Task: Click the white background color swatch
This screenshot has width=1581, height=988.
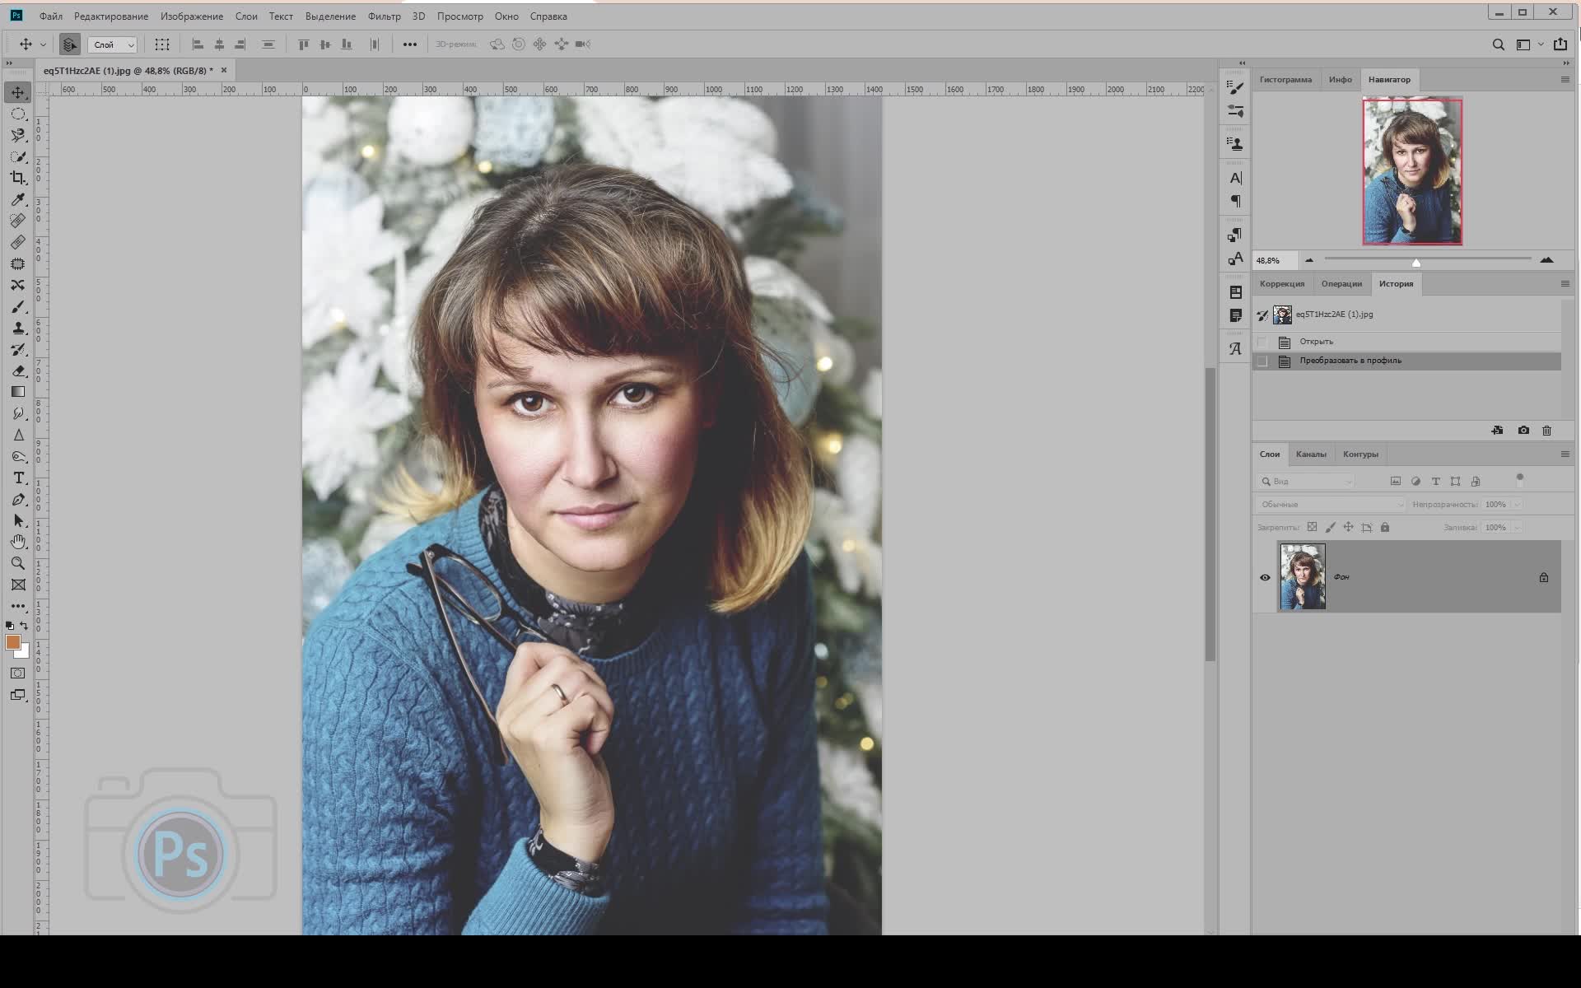Action: pos(25,652)
